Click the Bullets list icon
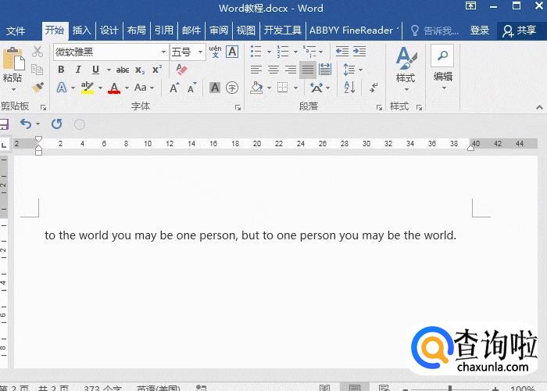This screenshot has height=391, width=547. pyautogui.click(x=256, y=52)
